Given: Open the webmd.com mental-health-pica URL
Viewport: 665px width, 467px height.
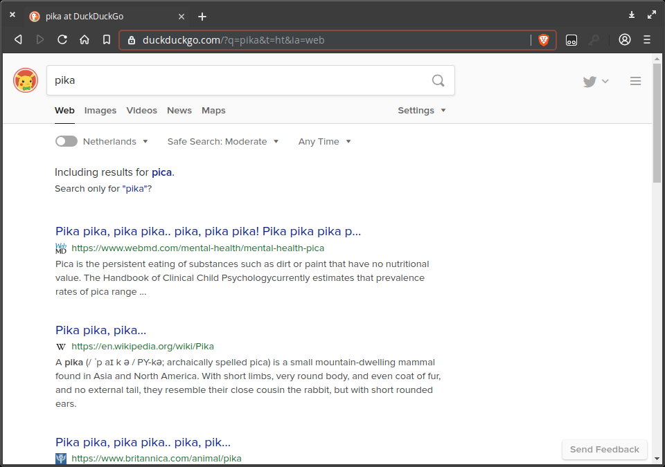Looking at the screenshot, I should 197,248.
